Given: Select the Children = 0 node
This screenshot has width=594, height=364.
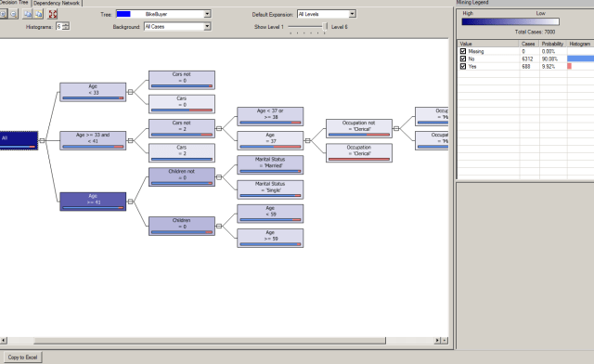Looking at the screenshot, I should coord(182,226).
